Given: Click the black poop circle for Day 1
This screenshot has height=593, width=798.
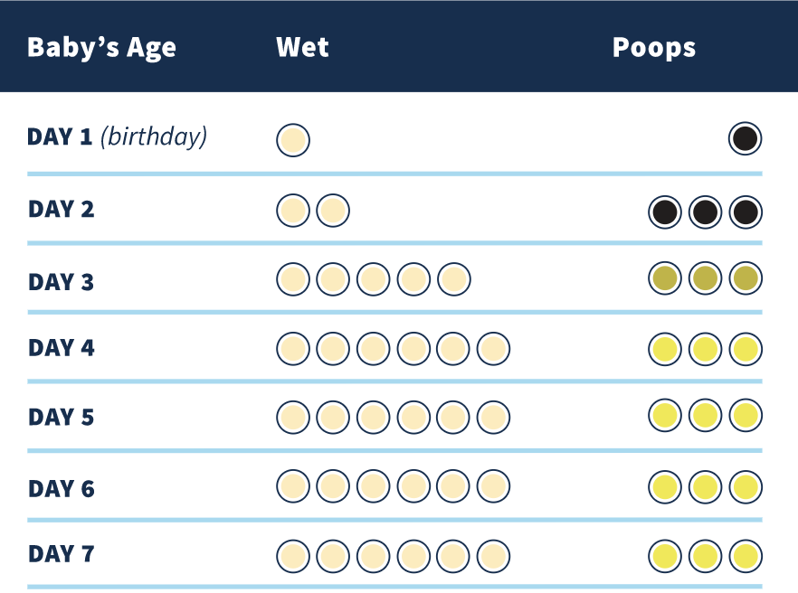Looking at the screenshot, I should [745, 139].
